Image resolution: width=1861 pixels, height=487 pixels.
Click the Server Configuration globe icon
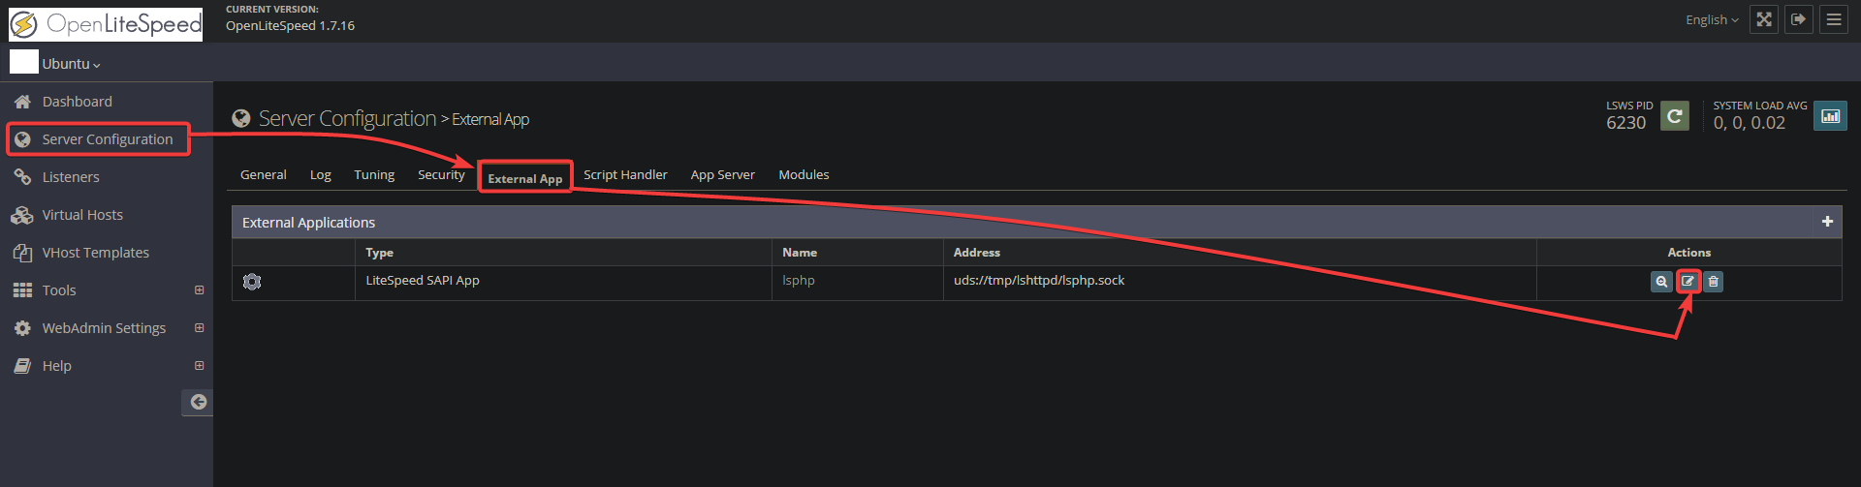point(22,139)
